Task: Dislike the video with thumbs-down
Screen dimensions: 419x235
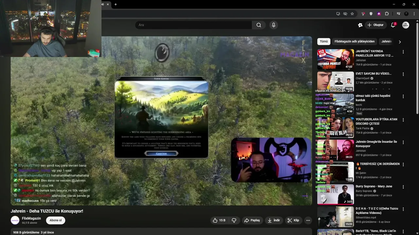Action: click(234, 220)
